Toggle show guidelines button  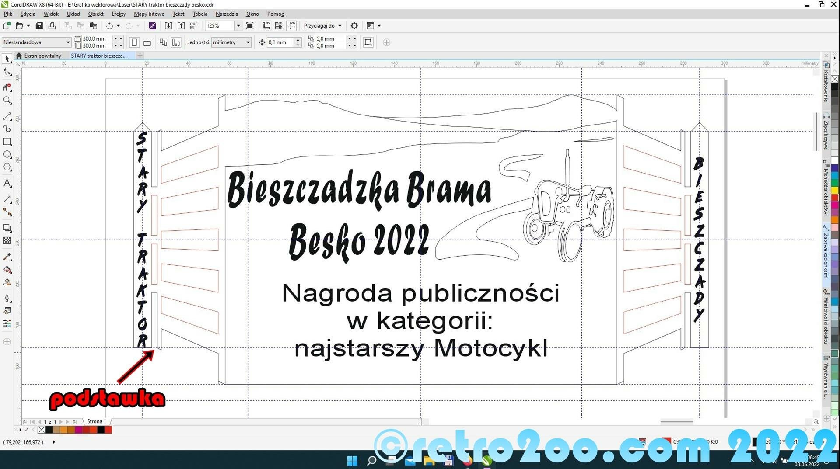(291, 26)
